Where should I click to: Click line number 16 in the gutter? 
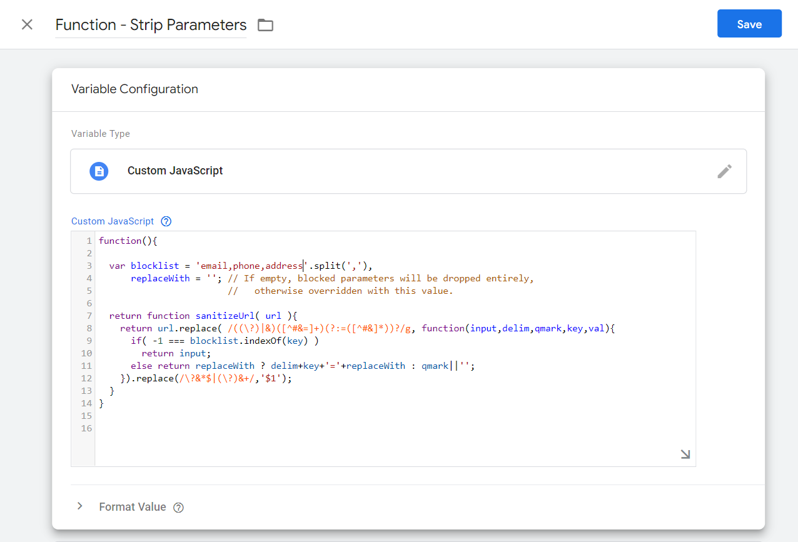coord(86,428)
